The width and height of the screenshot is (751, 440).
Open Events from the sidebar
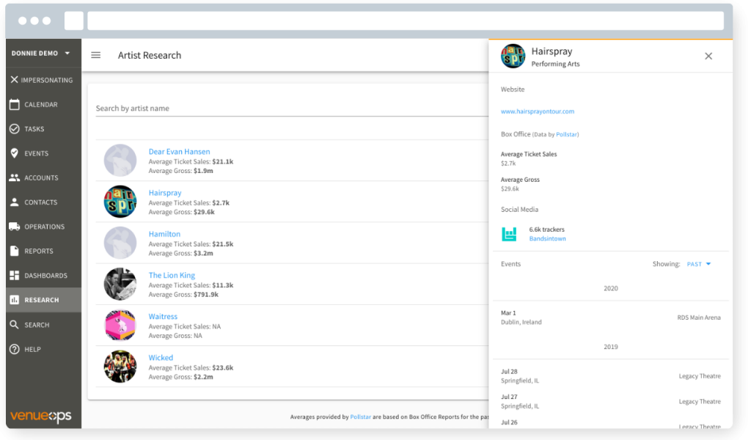click(x=36, y=153)
